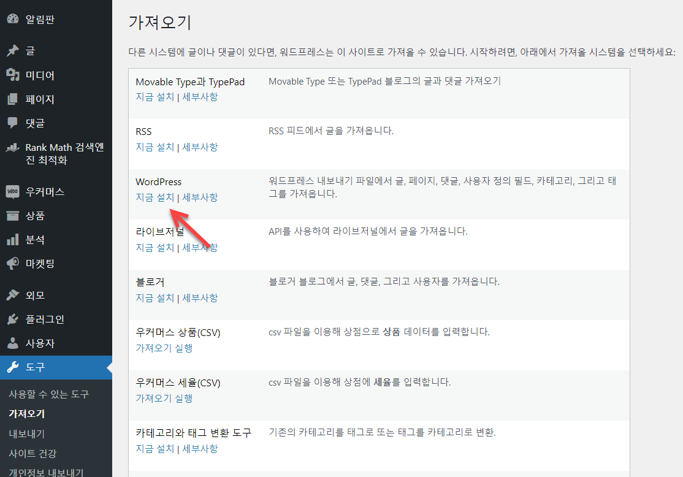Click the wrench icon for 도구
Screen dimensions: 683x477
[13, 367]
